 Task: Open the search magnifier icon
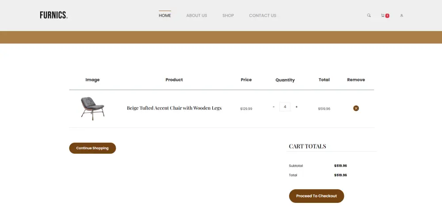pos(369,15)
